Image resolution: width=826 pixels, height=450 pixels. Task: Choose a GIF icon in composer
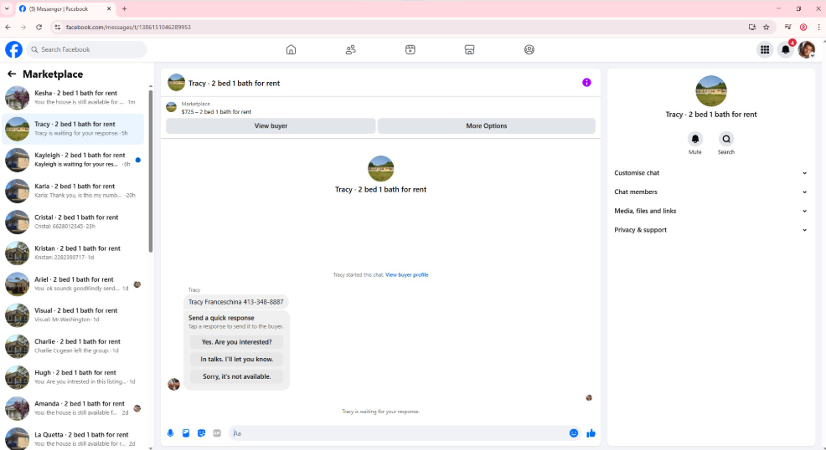click(x=217, y=433)
